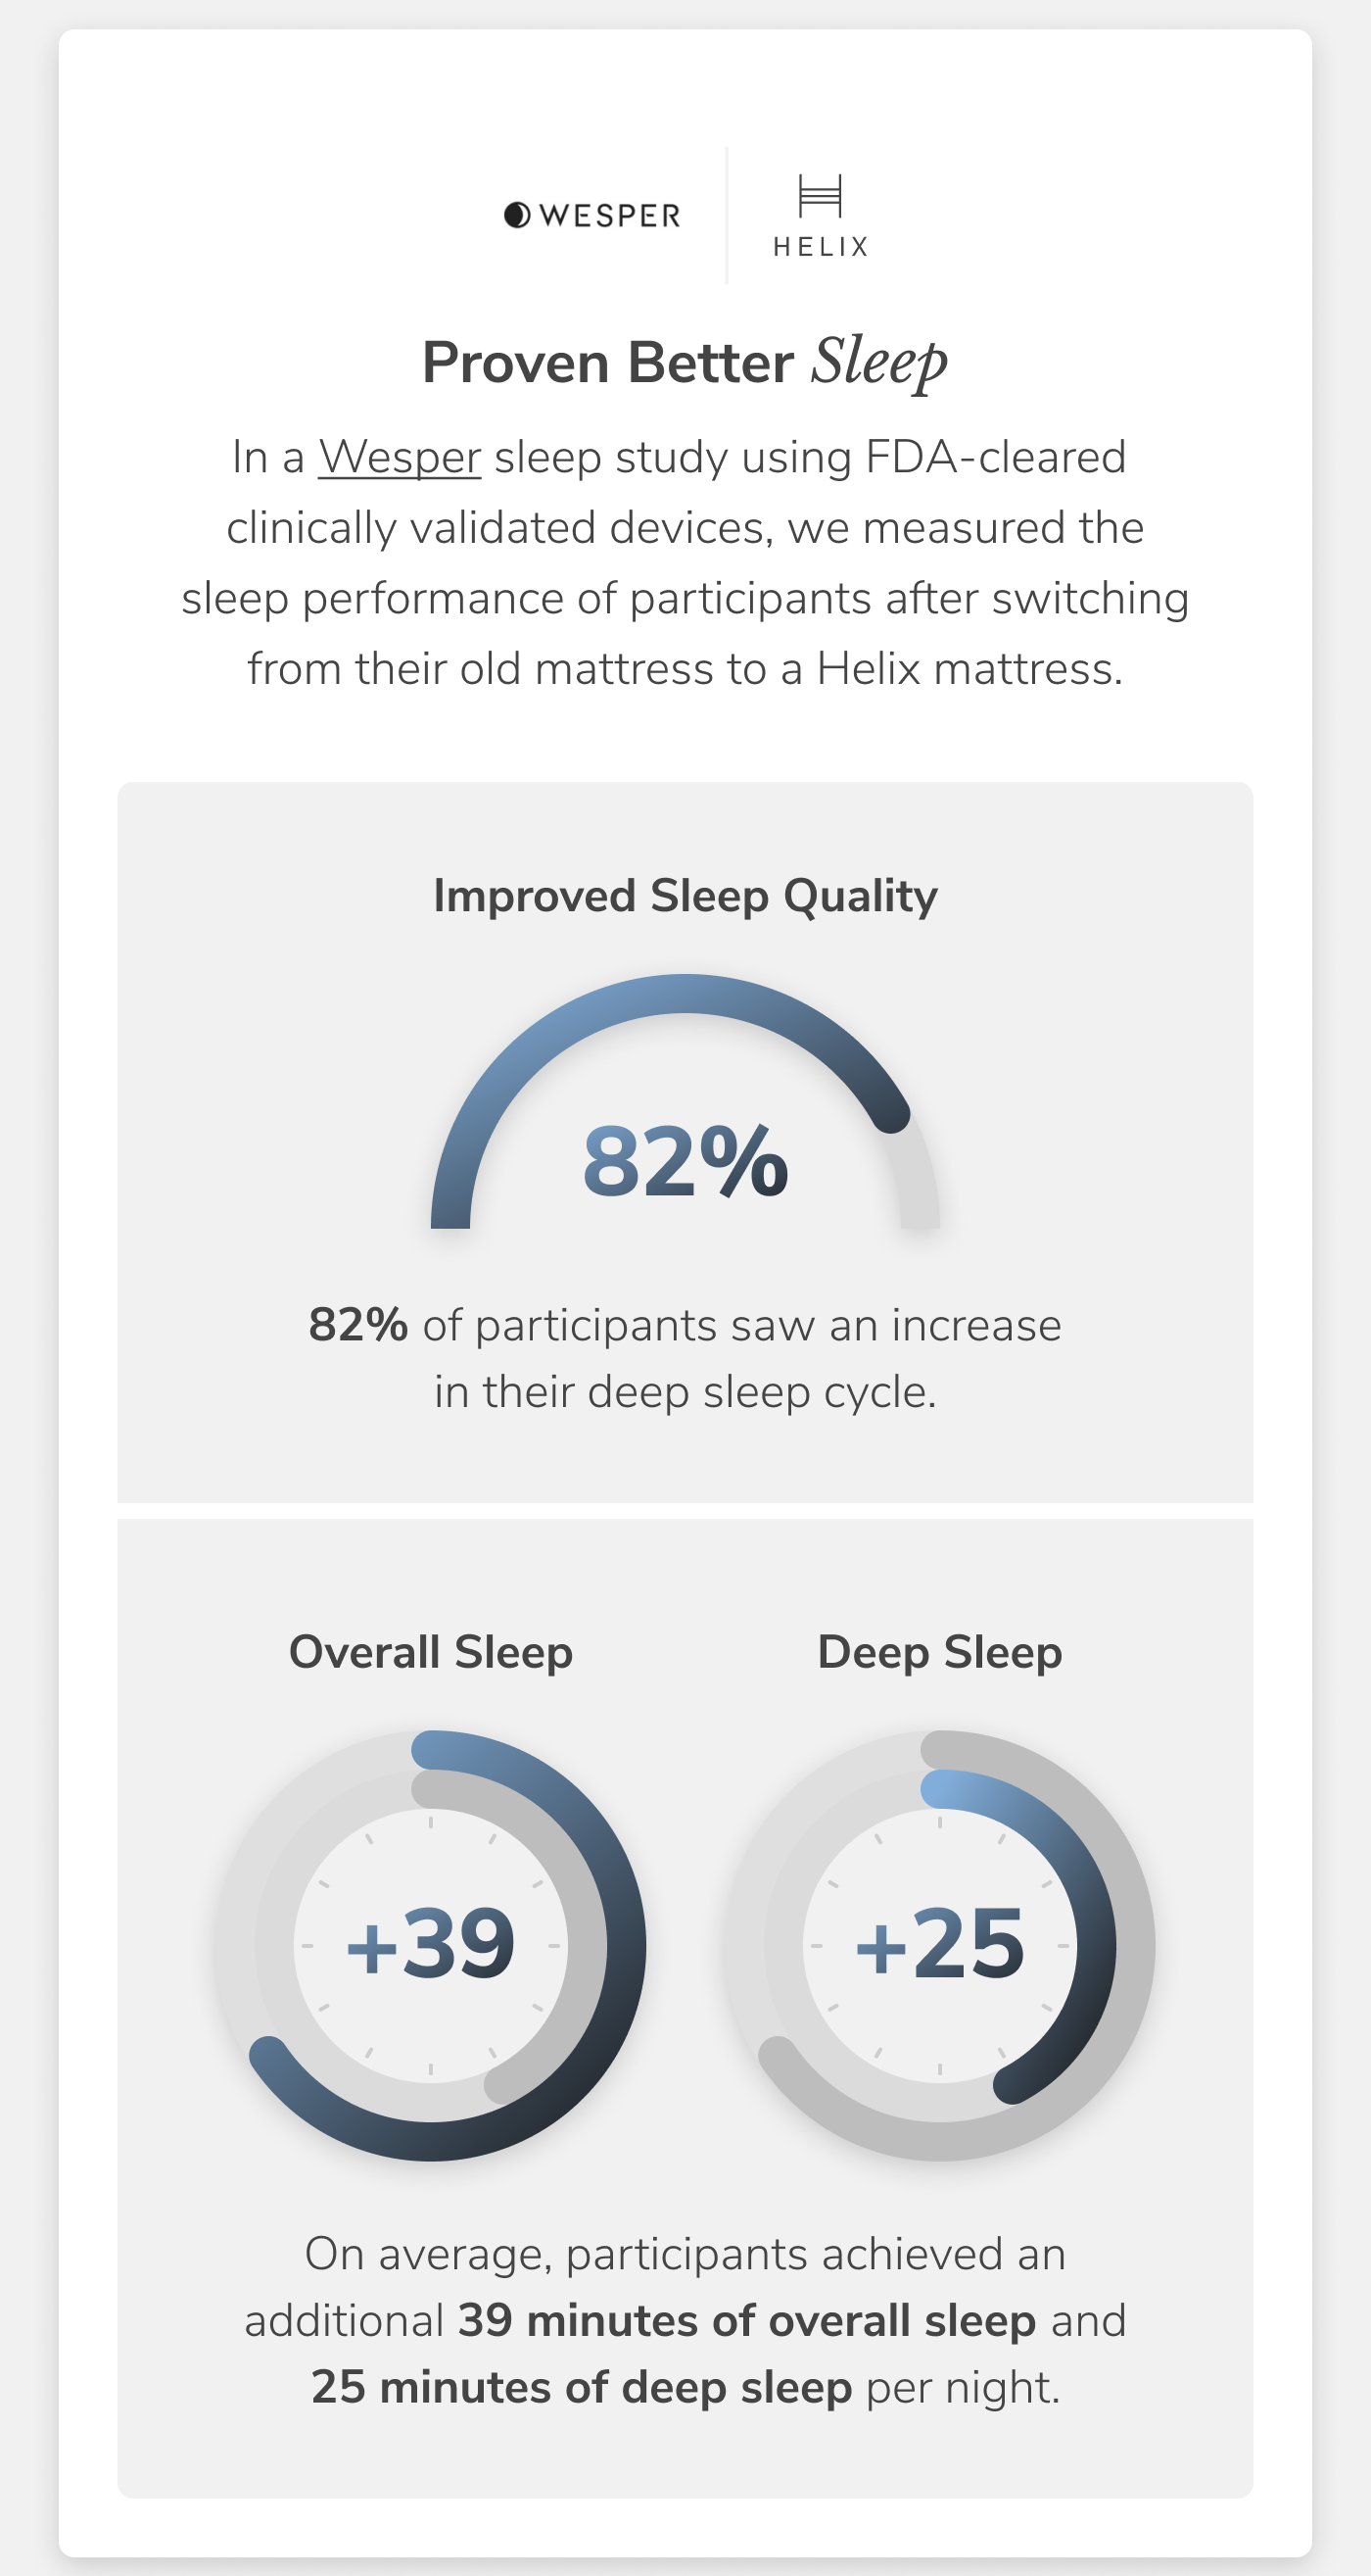
Task: Click the Helix bed frame icon
Action: point(821,196)
